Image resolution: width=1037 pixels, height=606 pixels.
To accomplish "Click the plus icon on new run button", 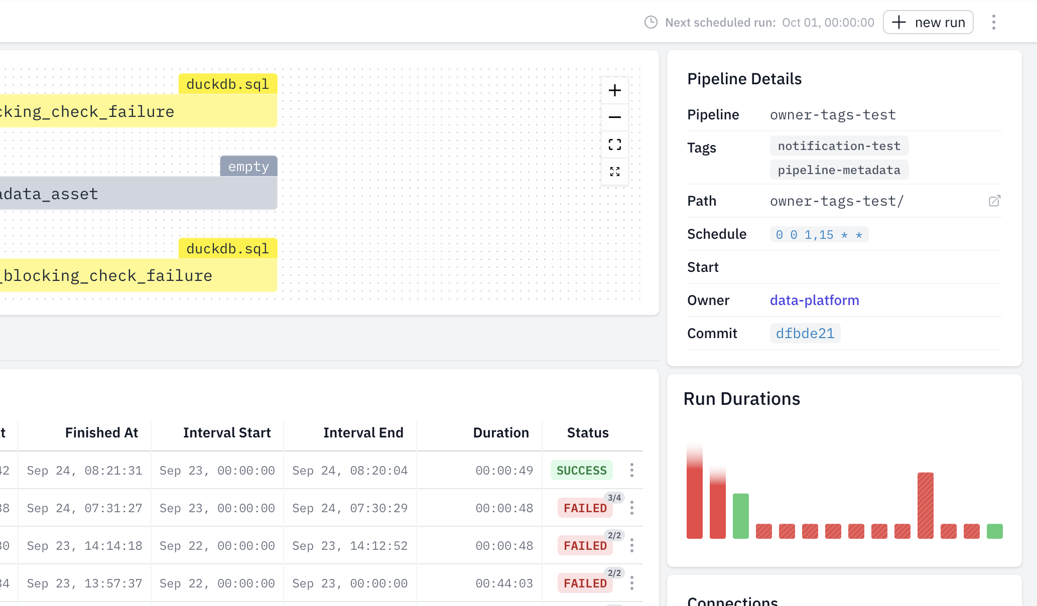I will tap(898, 22).
